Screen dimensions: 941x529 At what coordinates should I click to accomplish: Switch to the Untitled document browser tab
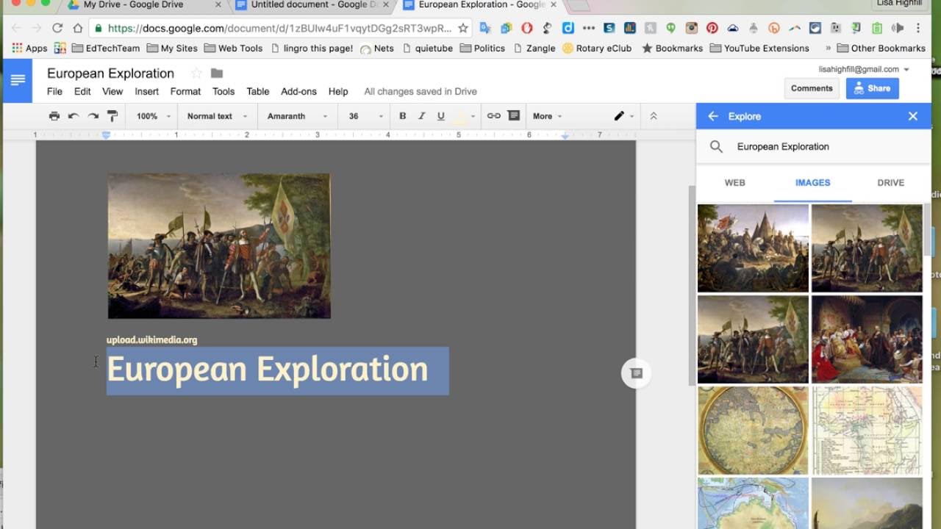click(x=312, y=5)
